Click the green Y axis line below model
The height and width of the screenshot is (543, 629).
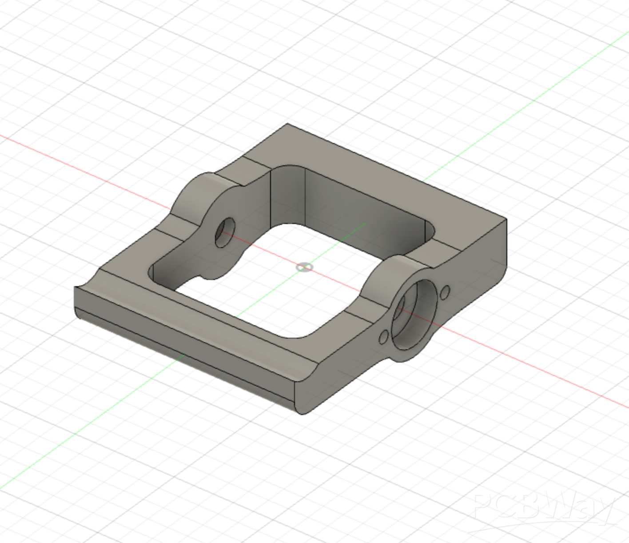coord(89,422)
